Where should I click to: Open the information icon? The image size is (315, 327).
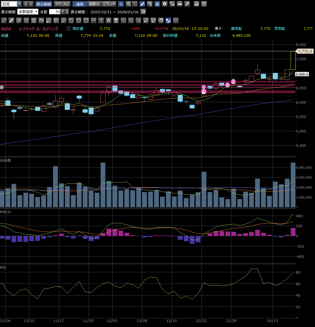click(165, 4)
